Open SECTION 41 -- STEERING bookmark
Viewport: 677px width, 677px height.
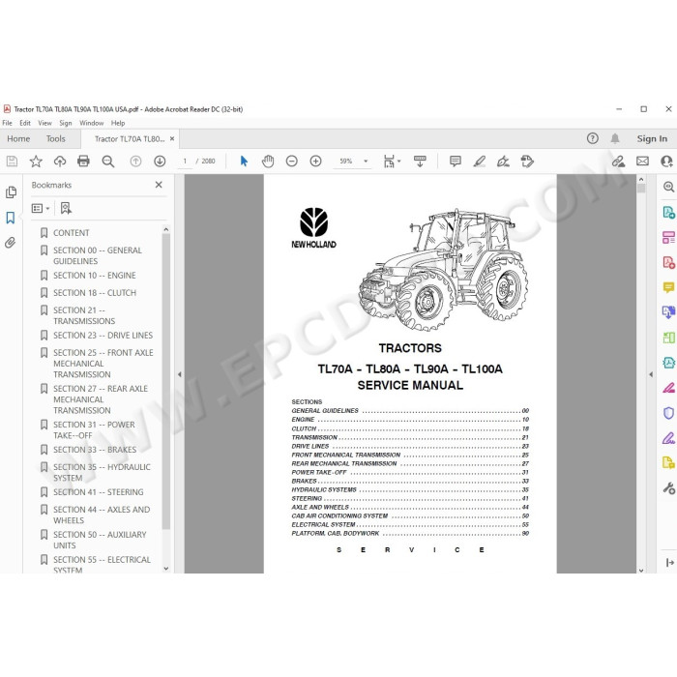pos(98,492)
